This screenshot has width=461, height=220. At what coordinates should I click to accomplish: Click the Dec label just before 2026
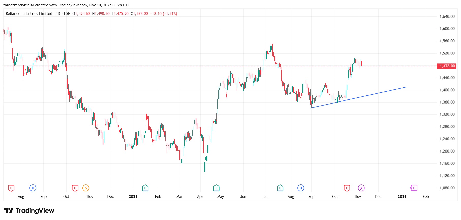pyautogui.click(x=378, y=197)
